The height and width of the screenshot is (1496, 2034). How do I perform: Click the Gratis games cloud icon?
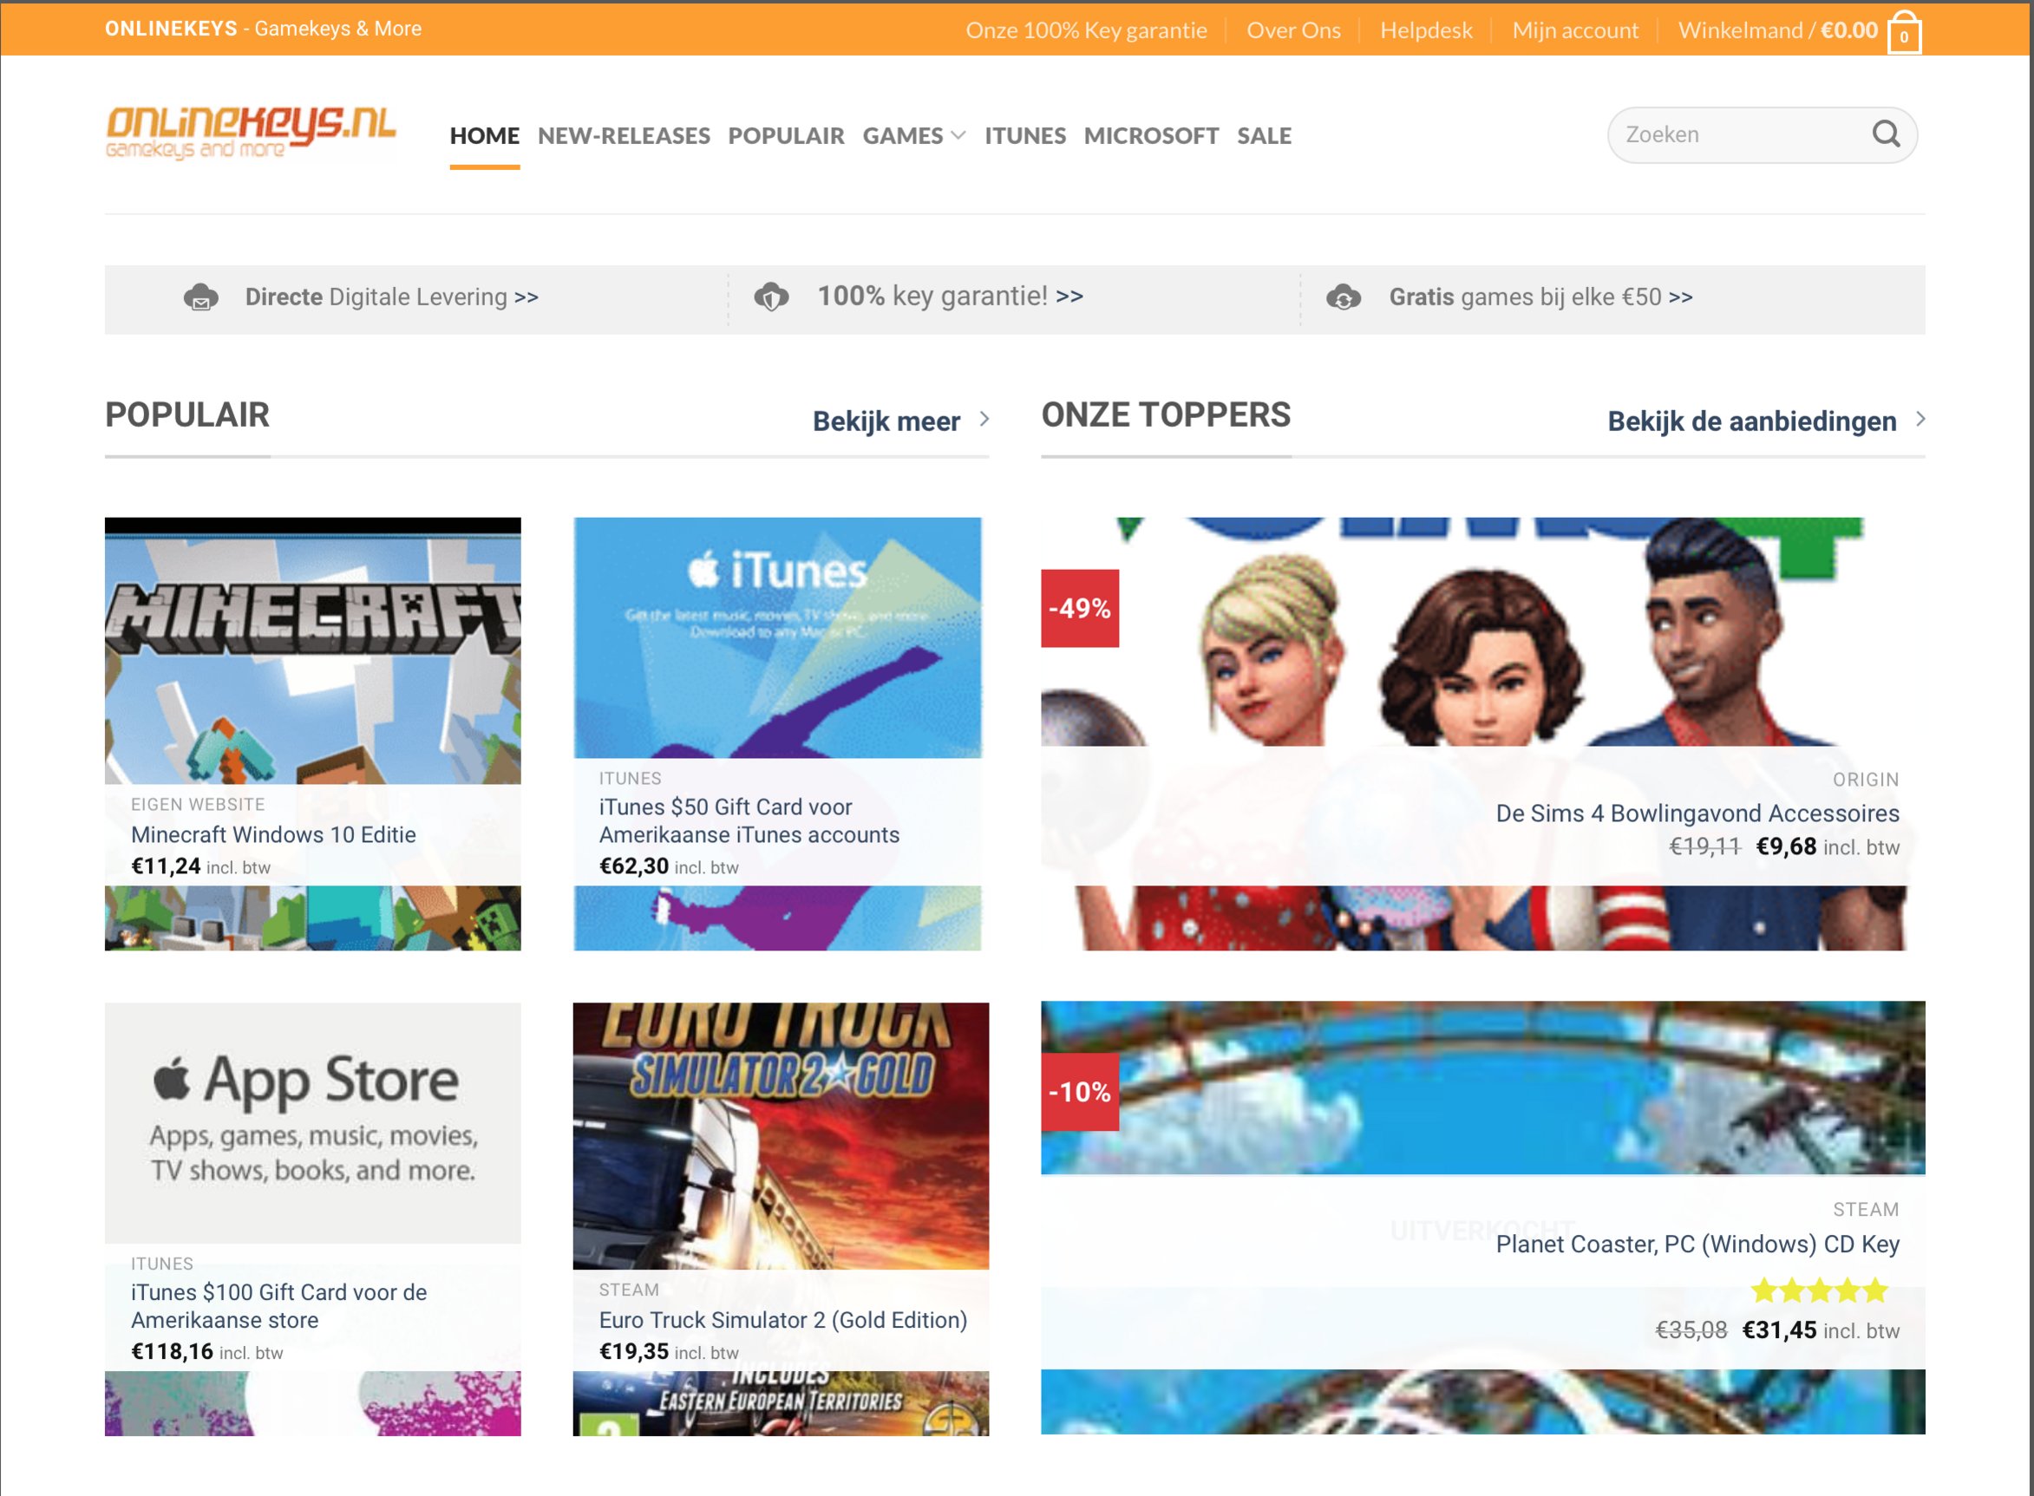(1344, 297)
